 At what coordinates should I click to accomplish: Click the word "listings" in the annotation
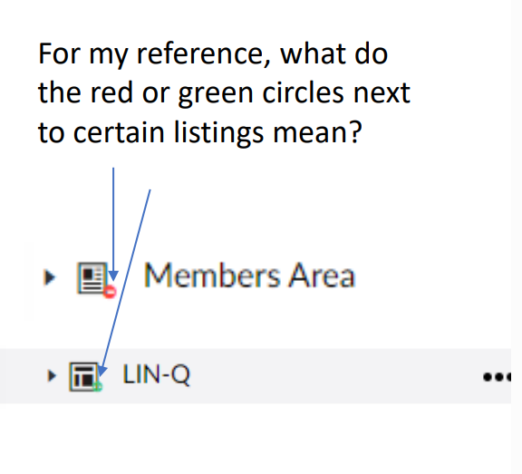pyautogui.click(x=219, y=133)
